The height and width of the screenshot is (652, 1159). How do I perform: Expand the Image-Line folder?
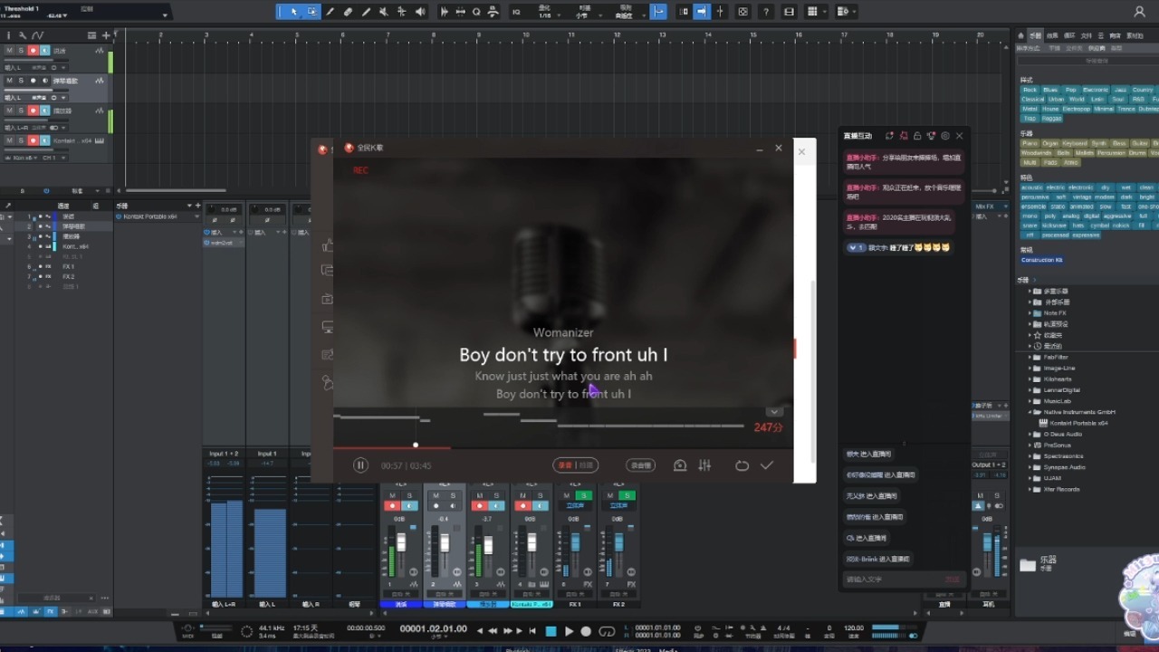(x=1030, y=368)
